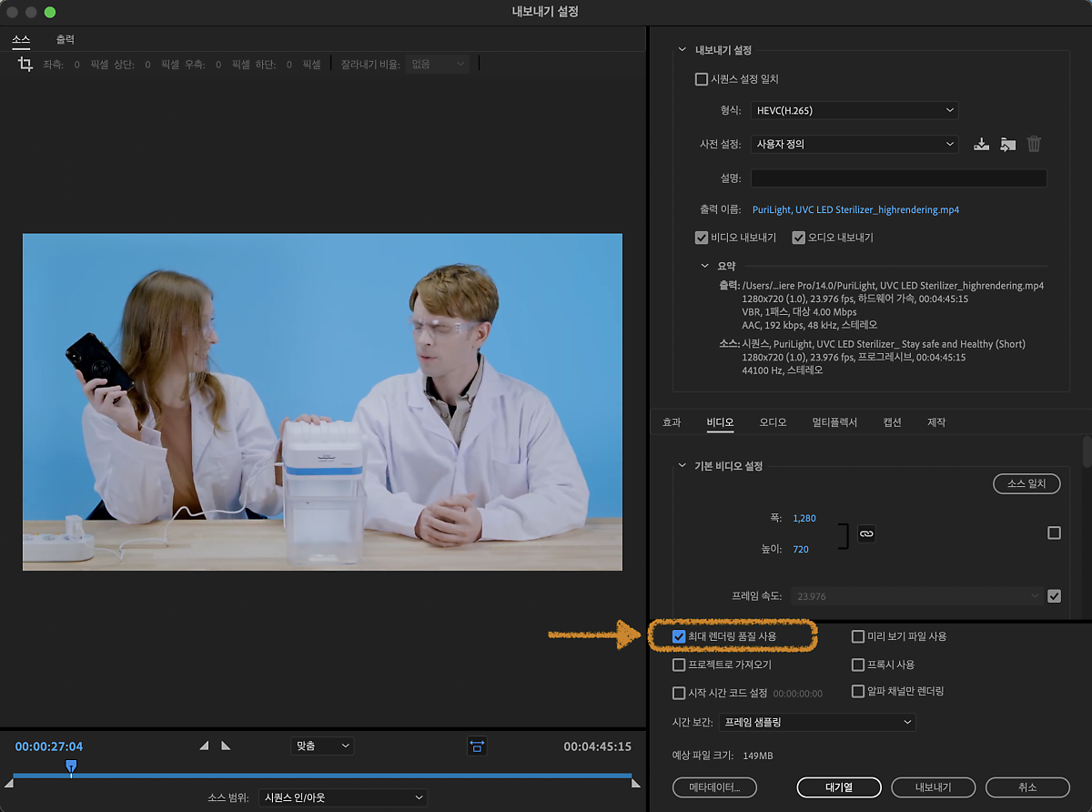Toggle the width/height source match checkbox

1054,533
